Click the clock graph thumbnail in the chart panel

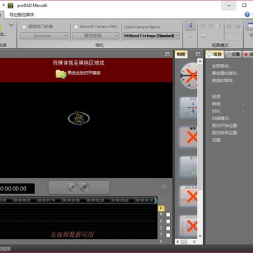pyautogui.click(x=188, y=75)
